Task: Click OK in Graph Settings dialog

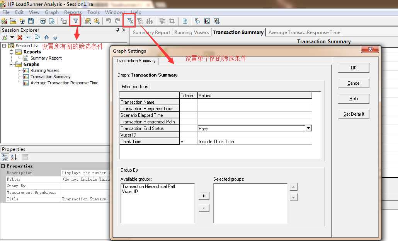Action: [354, 68]
